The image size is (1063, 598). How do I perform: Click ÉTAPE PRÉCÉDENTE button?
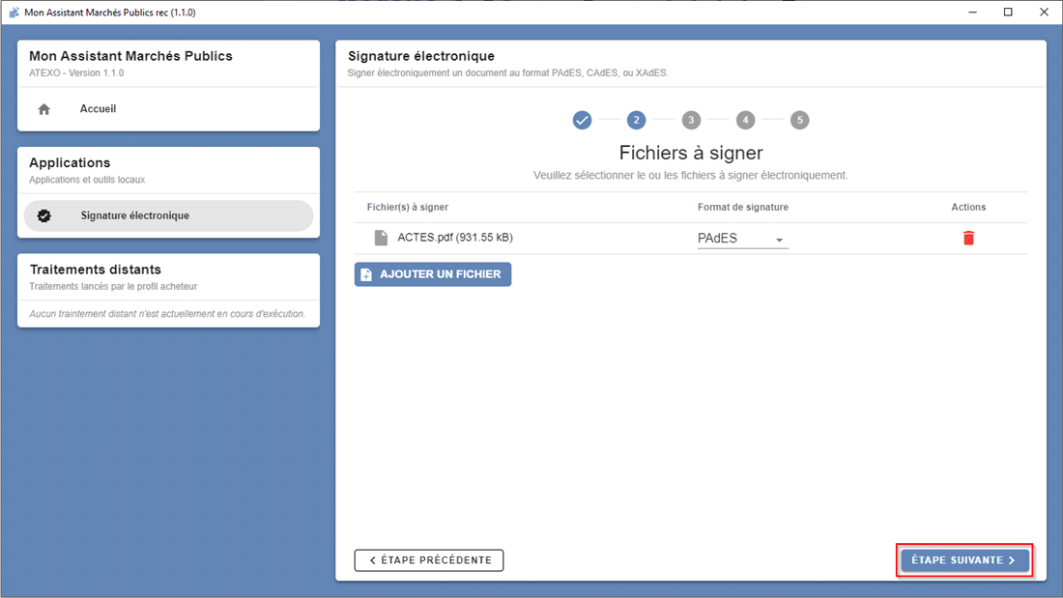pos(428,560)
